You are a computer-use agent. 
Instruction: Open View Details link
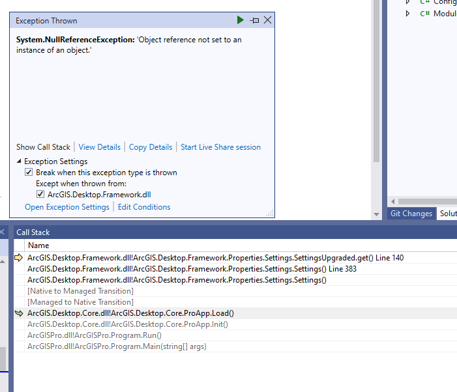(99, 147)
